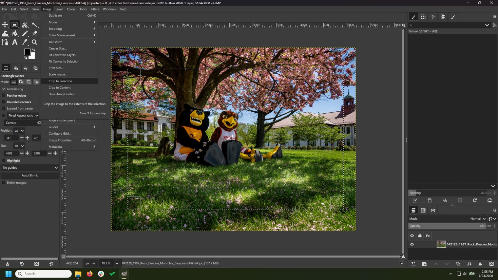Open the Fixed Aspect ratio dropdown
This screenshot has width=498, height=280.
(23, 116)
